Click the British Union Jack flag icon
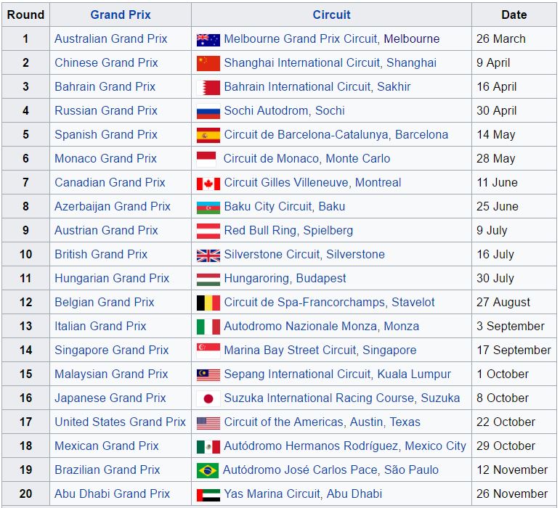The image size is (560, 508). [x=208, y=255]
